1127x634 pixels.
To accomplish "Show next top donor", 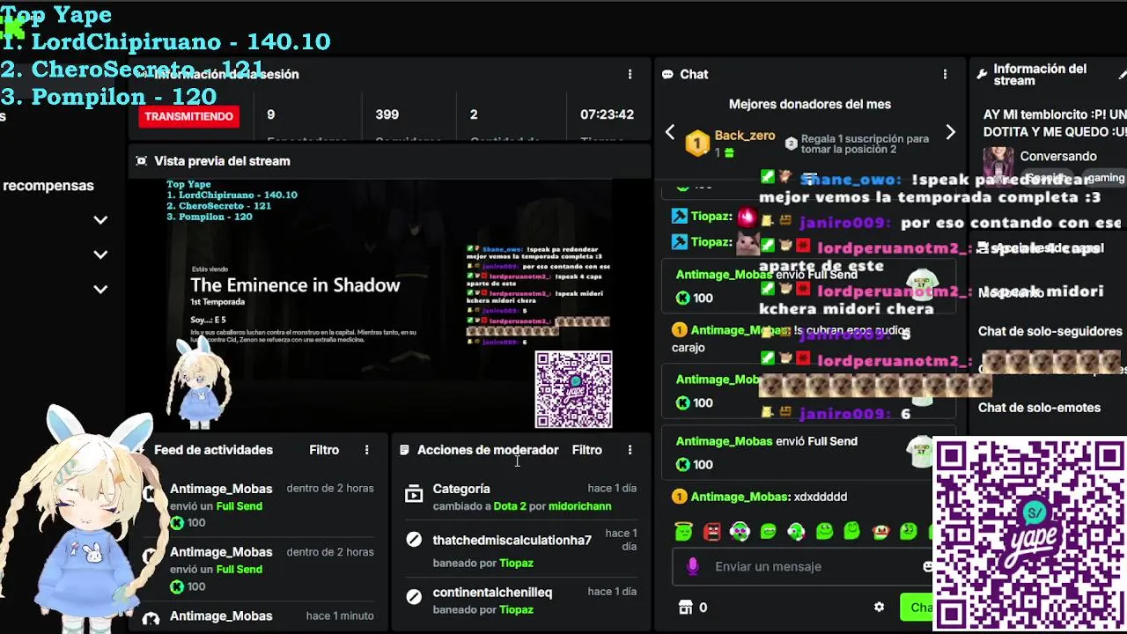I will [950, 132].
